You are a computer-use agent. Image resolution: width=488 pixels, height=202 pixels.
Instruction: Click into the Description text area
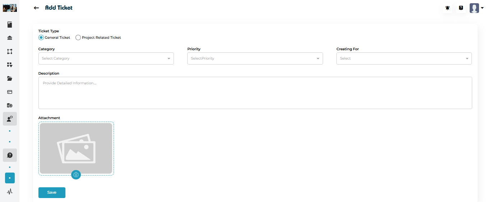click(x=255, y=93)
